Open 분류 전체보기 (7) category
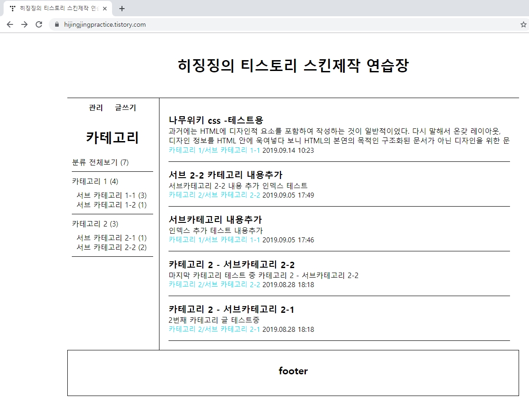The width and height of the screenshot is (529, 401). click(100, 162)
